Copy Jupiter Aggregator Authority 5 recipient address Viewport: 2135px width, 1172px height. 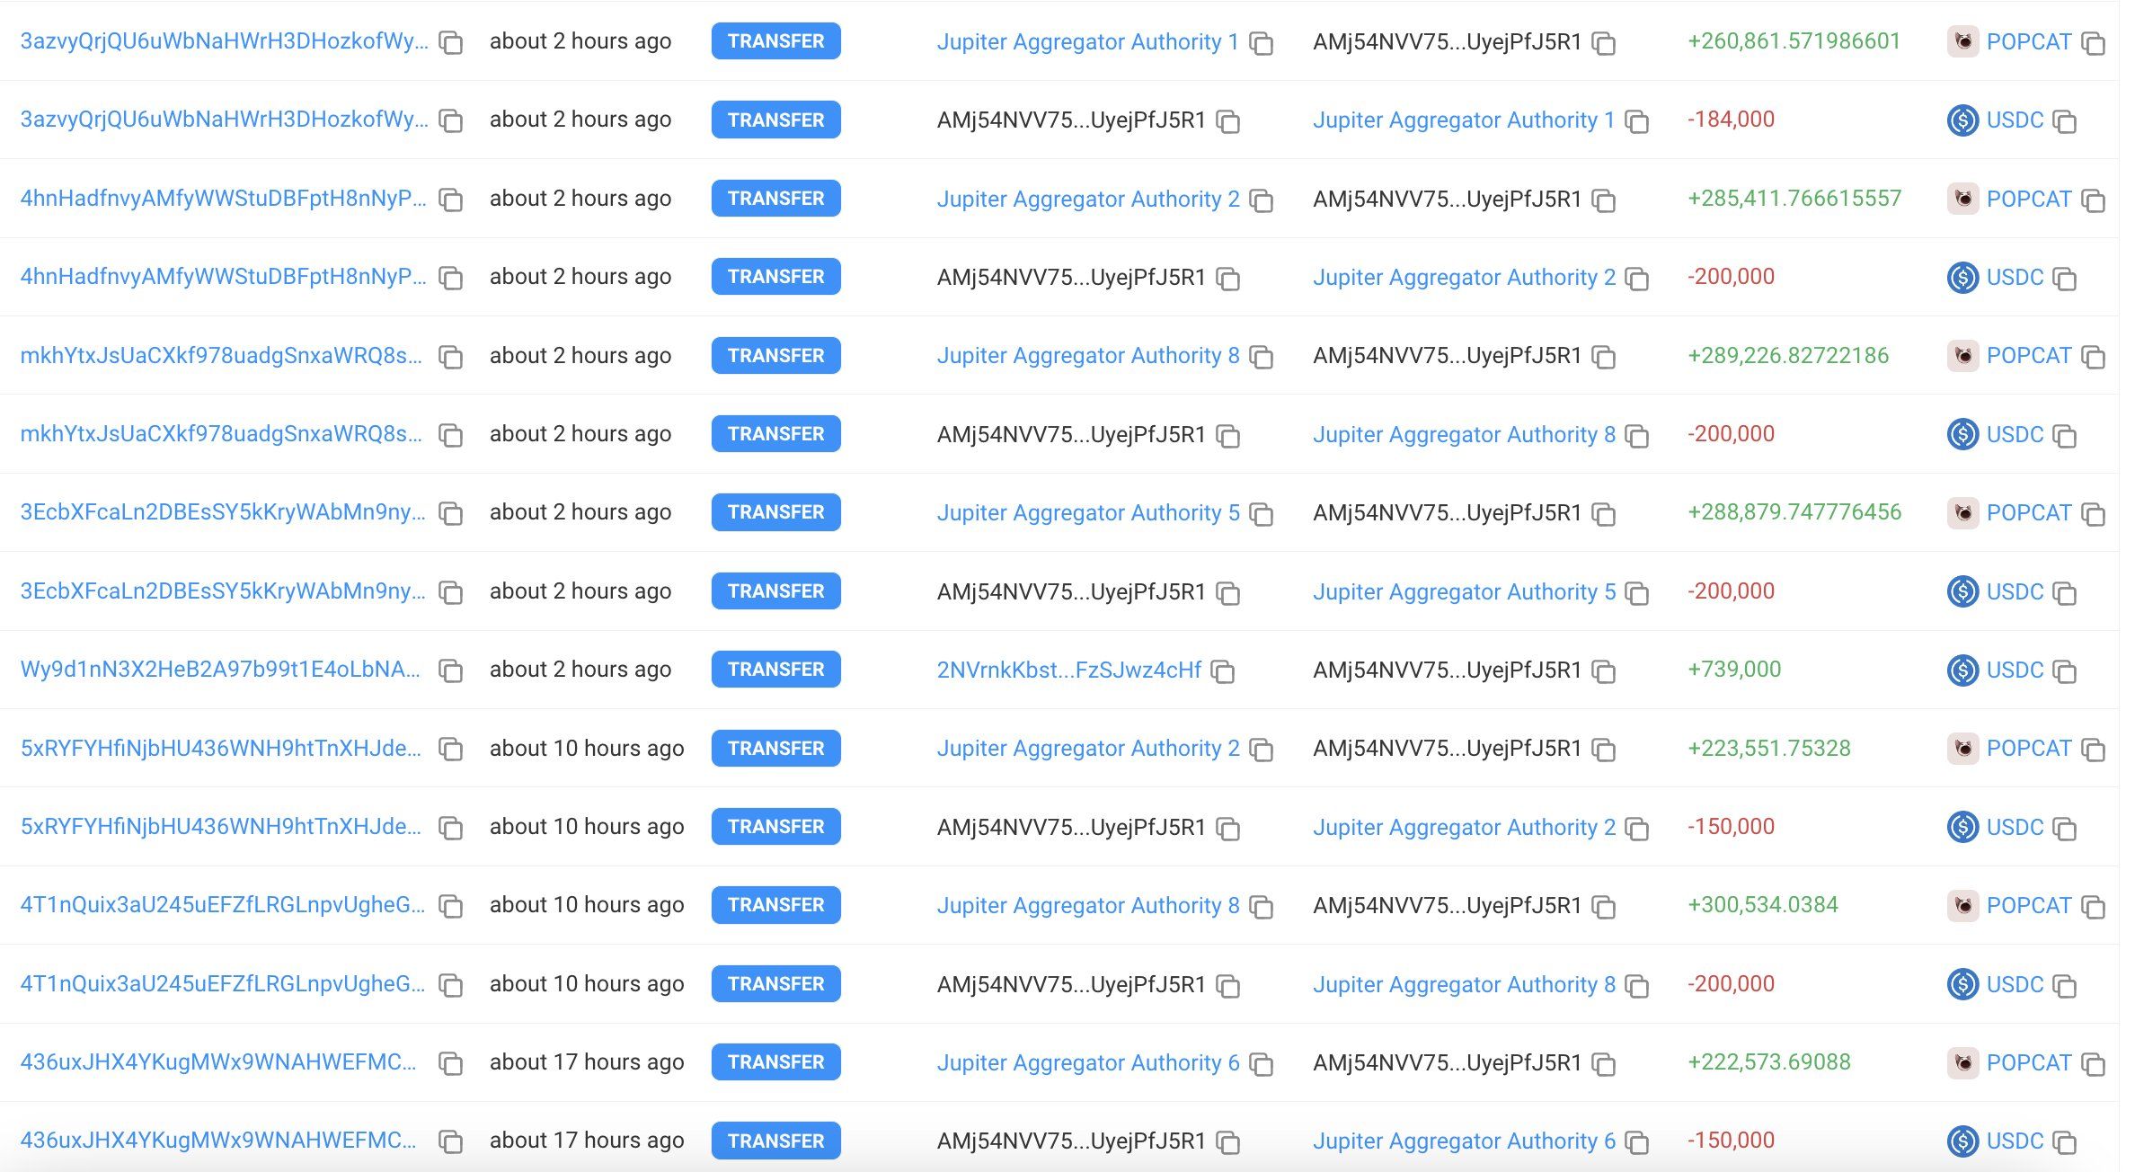(1637, 592)
